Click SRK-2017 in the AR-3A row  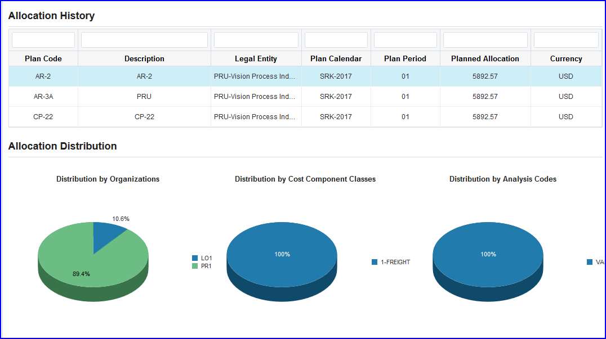click(x=336, y=97)
